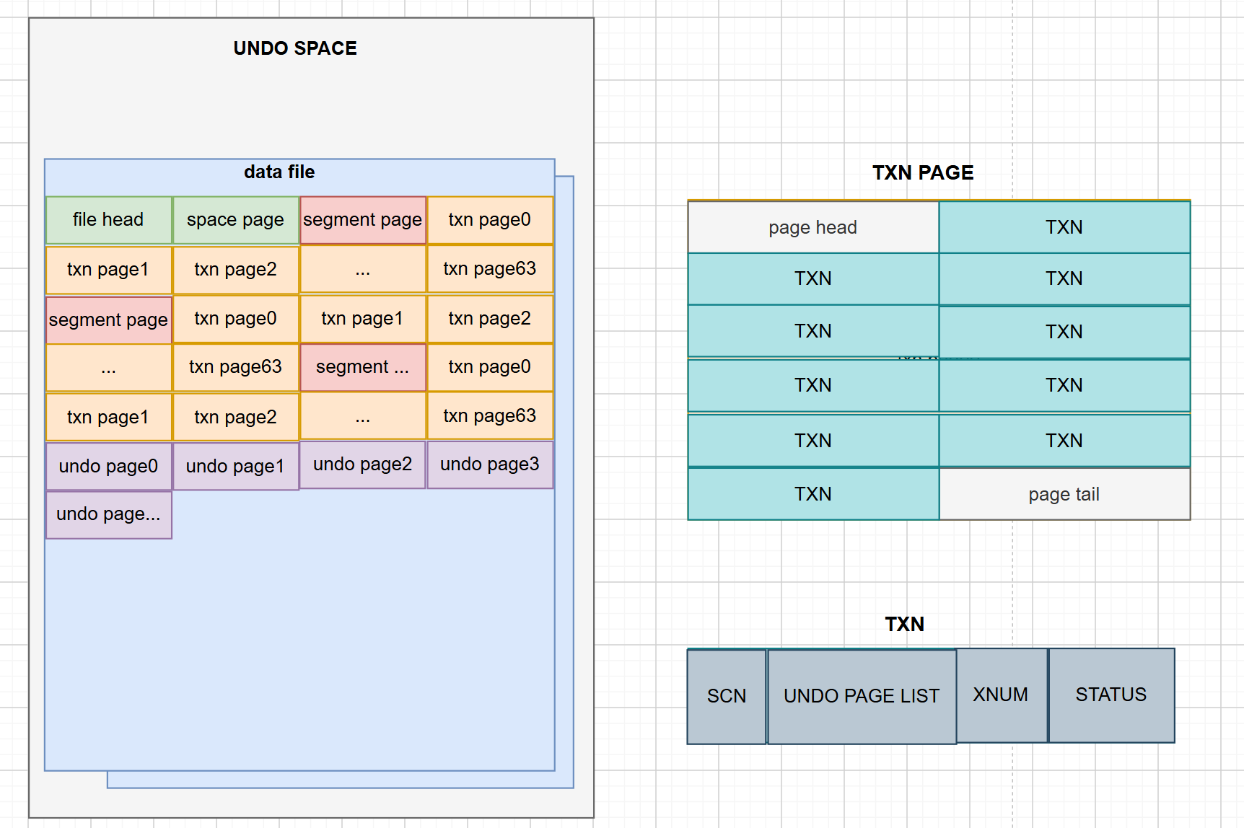This screenshot has height=828, width=1244.
Task: Select the UNDO PAGE LIST field
Action: pos(862,696)
